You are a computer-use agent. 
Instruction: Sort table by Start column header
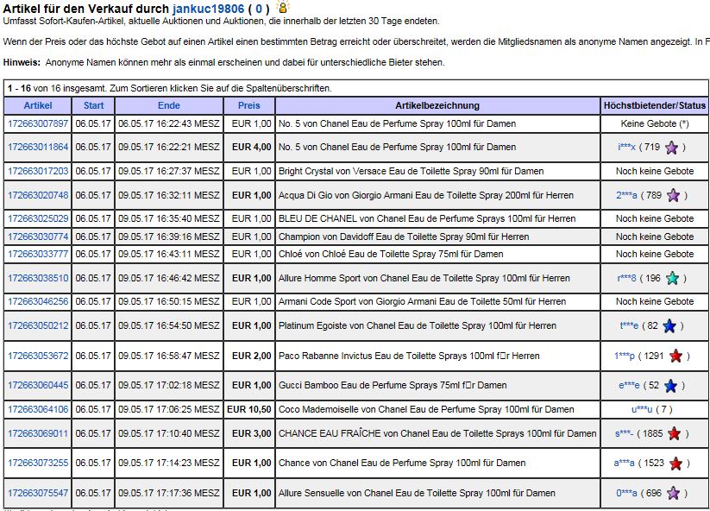pyautogui.click(x=93, y=105)
